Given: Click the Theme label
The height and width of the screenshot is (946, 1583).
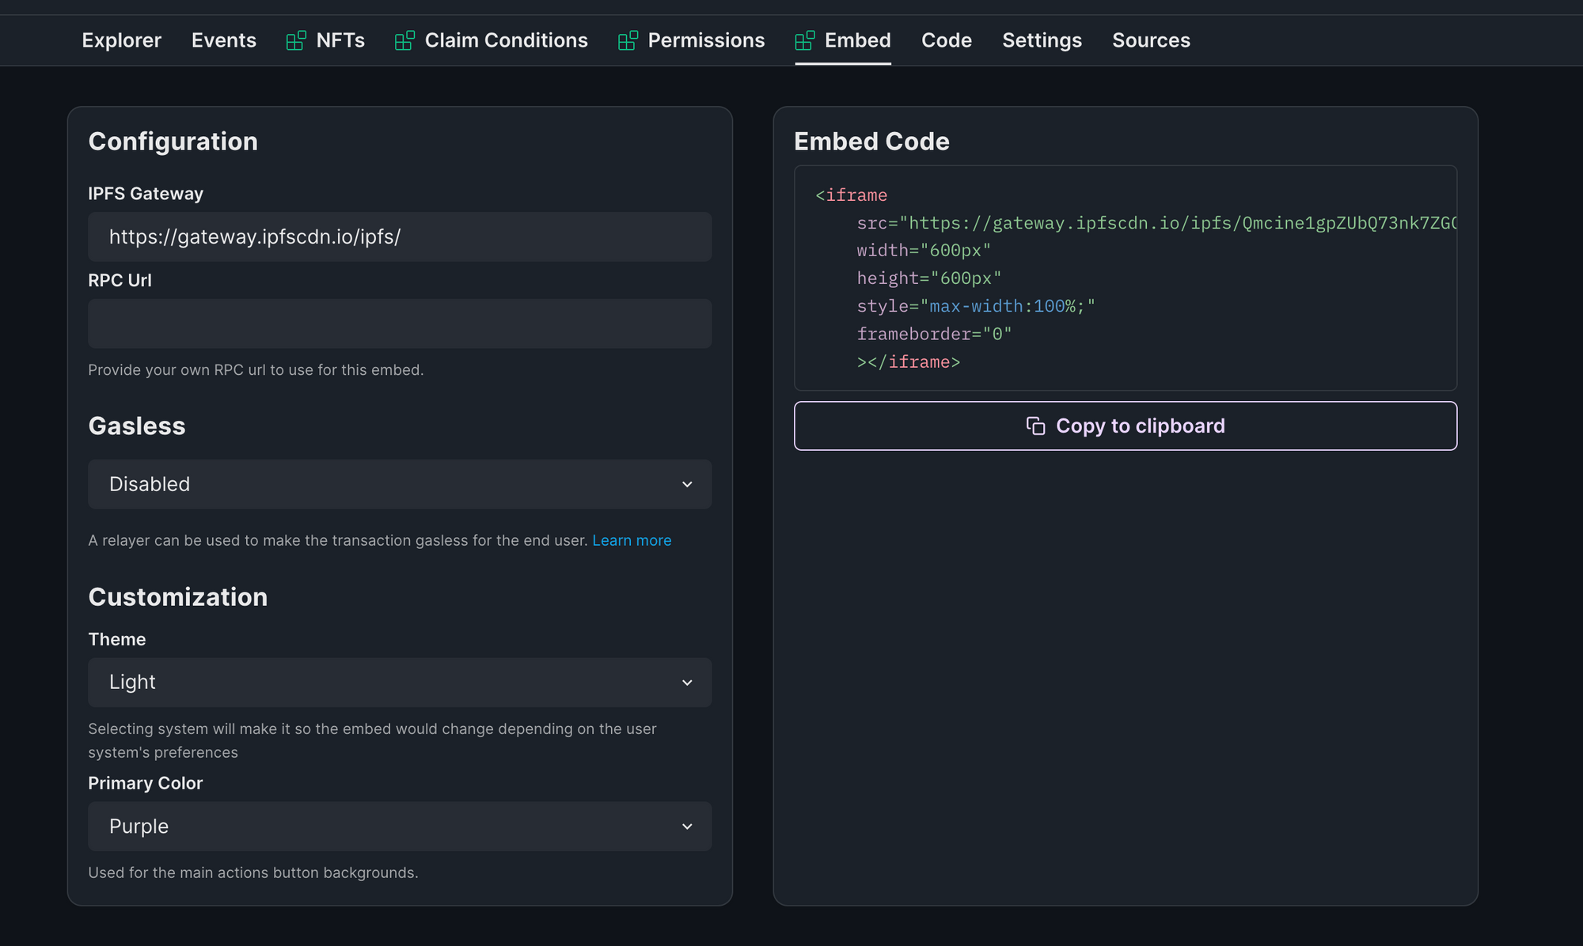Looking at the screenshot, I should coord(117,640).
